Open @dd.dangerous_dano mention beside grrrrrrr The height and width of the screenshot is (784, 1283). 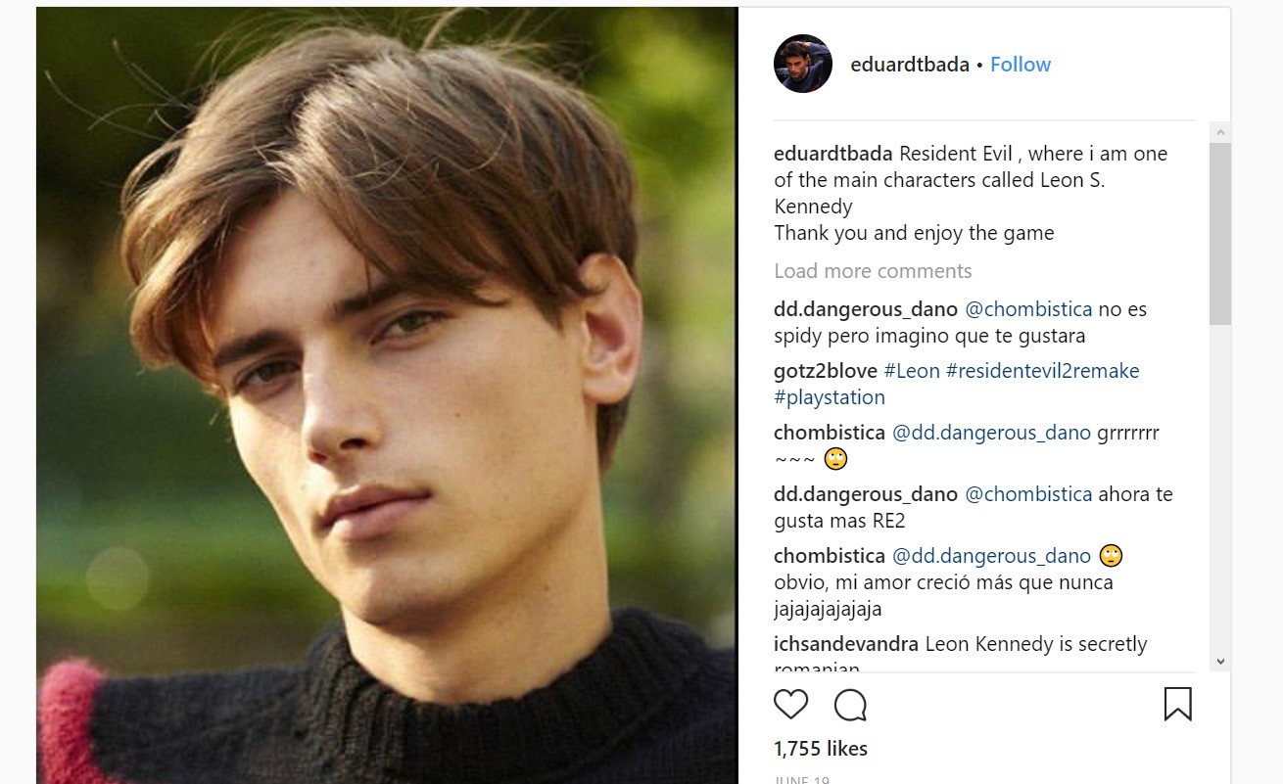[991, 433]
